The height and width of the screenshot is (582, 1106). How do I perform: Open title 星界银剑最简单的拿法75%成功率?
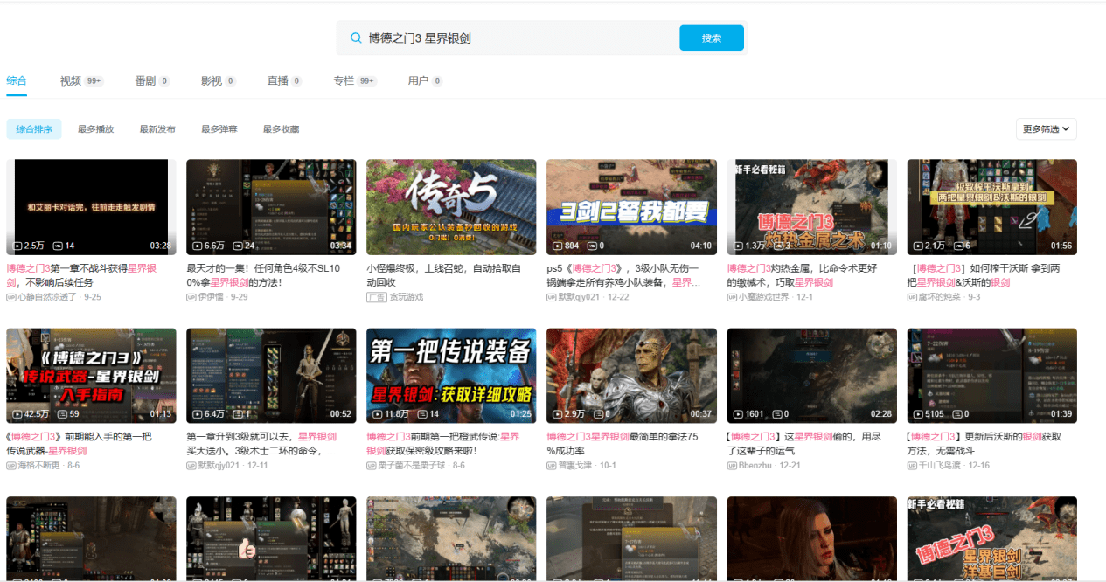coord(623,443)
